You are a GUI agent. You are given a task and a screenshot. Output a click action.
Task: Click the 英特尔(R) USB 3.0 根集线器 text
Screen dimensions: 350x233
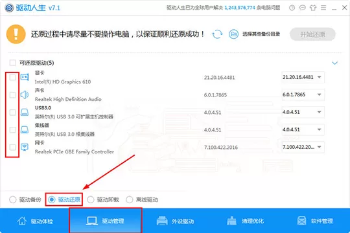coord(65,134)
